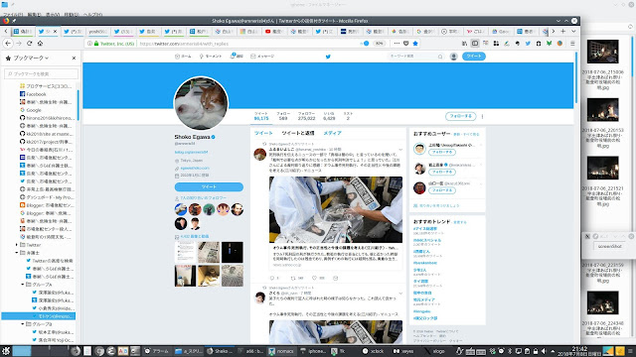Switch to the YouTube tab
The image size is (636, 357).
[273, 31]
